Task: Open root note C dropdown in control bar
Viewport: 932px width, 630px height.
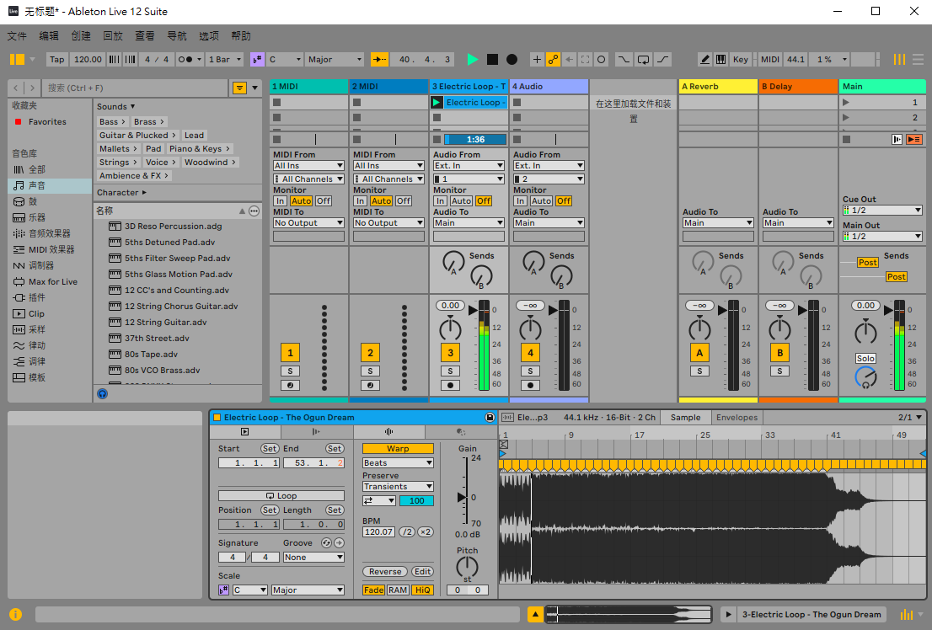Action: (x=286, y=60)
